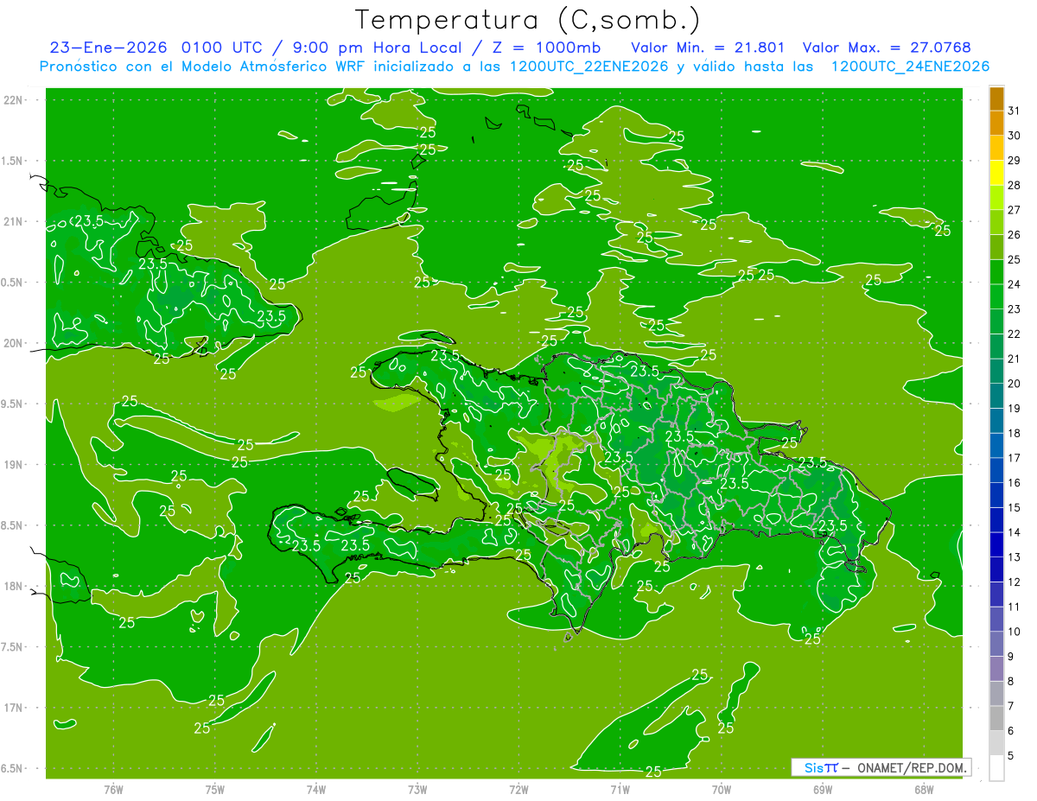Click the '15' label on the color scale

1014,507
